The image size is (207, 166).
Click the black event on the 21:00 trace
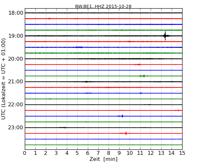point(87,82)
